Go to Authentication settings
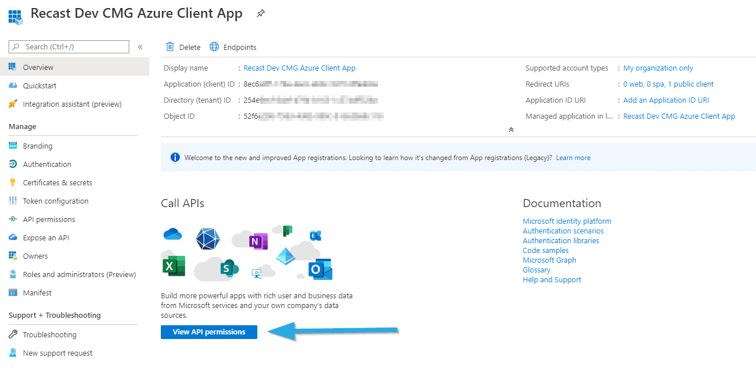This screenshot has height=370, width=756. tap(47, 164)
